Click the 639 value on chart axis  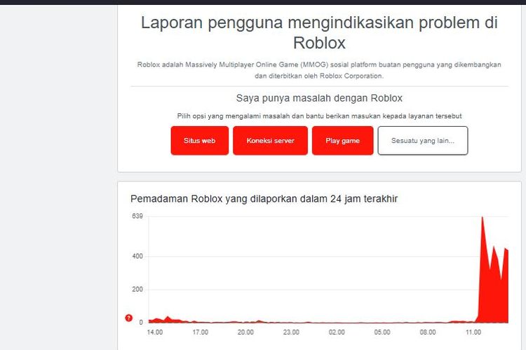click(137, 216)
